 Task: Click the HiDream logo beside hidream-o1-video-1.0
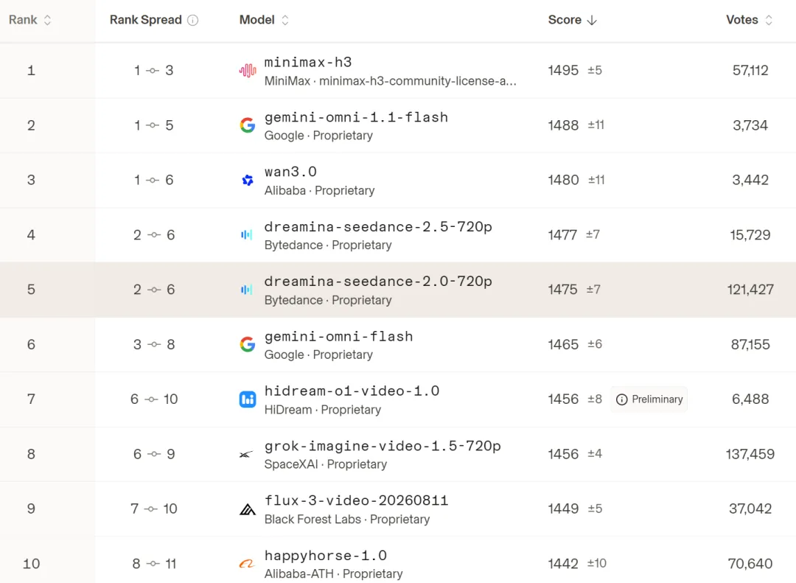pos(248,399)
